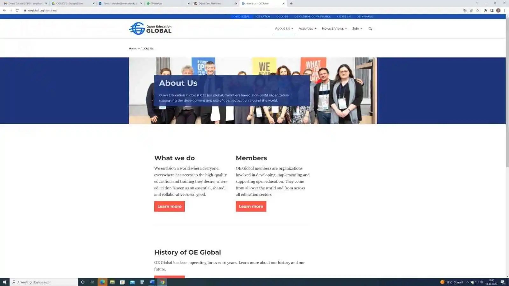Go back with the browser back arrow
Viewport: 509px width, 286px height.
[4, 10]
